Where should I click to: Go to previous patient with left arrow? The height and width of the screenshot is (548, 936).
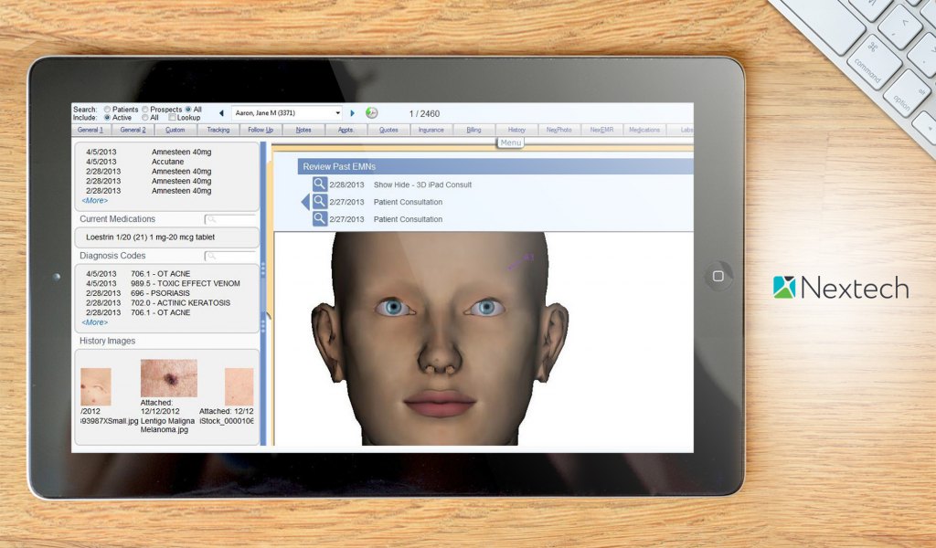click(x=220, y=113)
